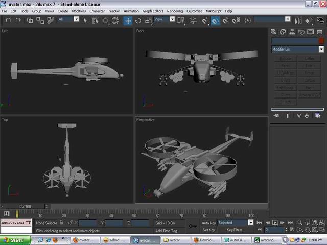
Task: Switch to the Display command panel tab
Action: (311, 32)
